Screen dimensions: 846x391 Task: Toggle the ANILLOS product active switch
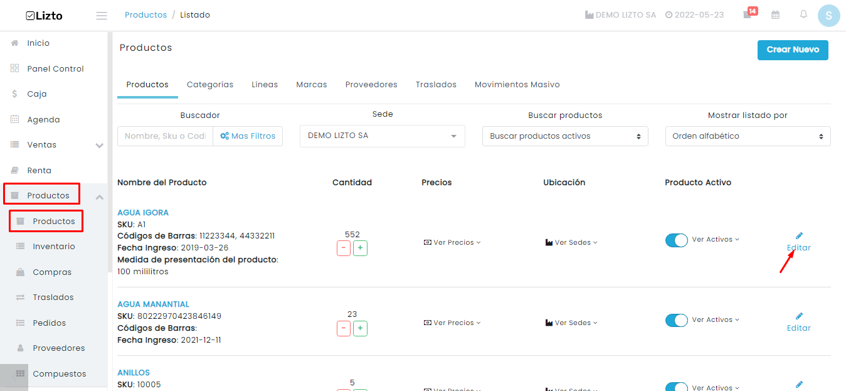(677, 387)
